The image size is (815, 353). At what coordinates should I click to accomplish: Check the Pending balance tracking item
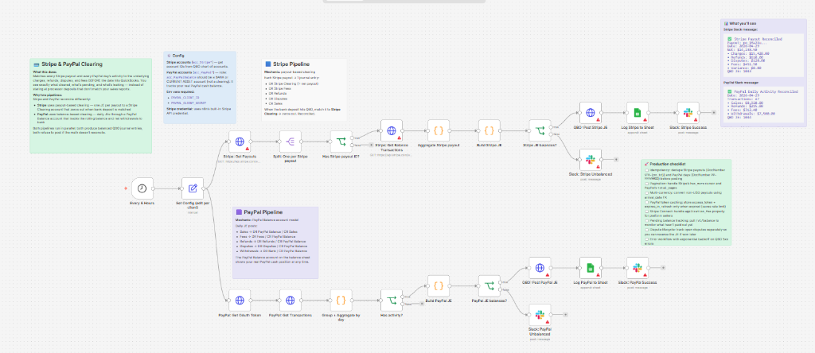(x=647, y=221)
